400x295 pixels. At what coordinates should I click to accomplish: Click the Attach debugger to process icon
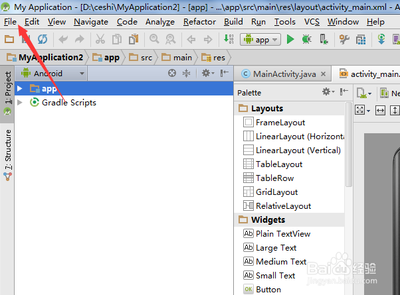324,40
